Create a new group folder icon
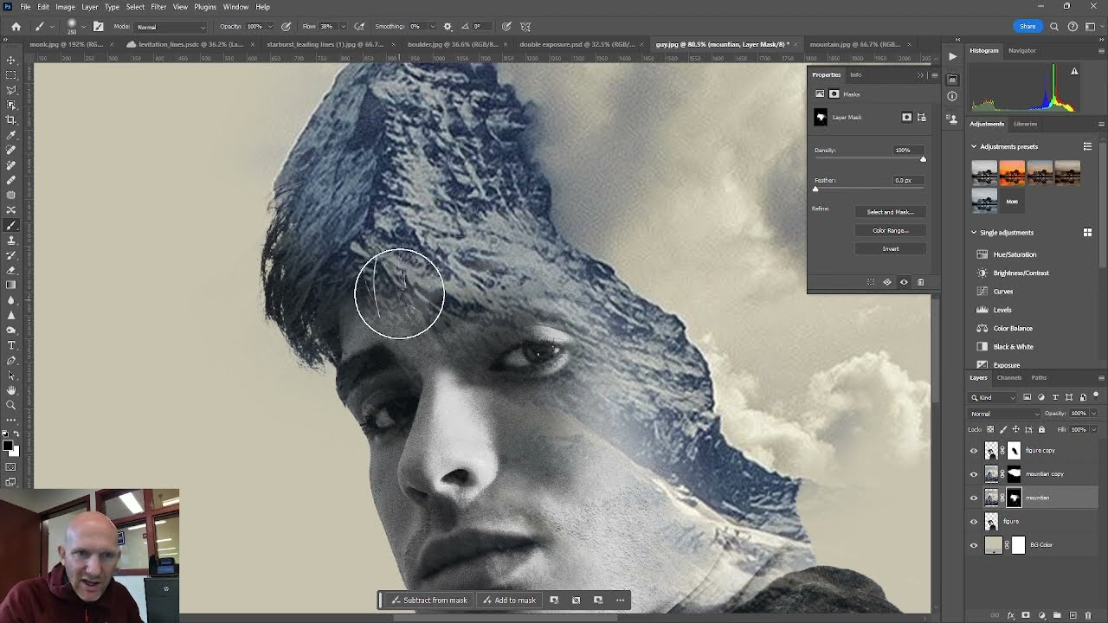1108x623 pixels. coord(1057,615)
